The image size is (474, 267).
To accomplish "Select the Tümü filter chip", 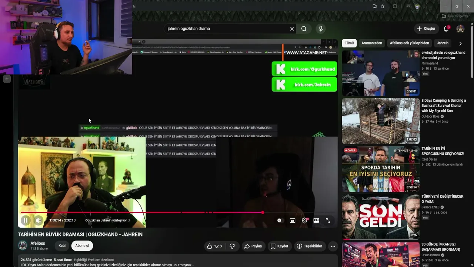I will (x=349, y=43).
